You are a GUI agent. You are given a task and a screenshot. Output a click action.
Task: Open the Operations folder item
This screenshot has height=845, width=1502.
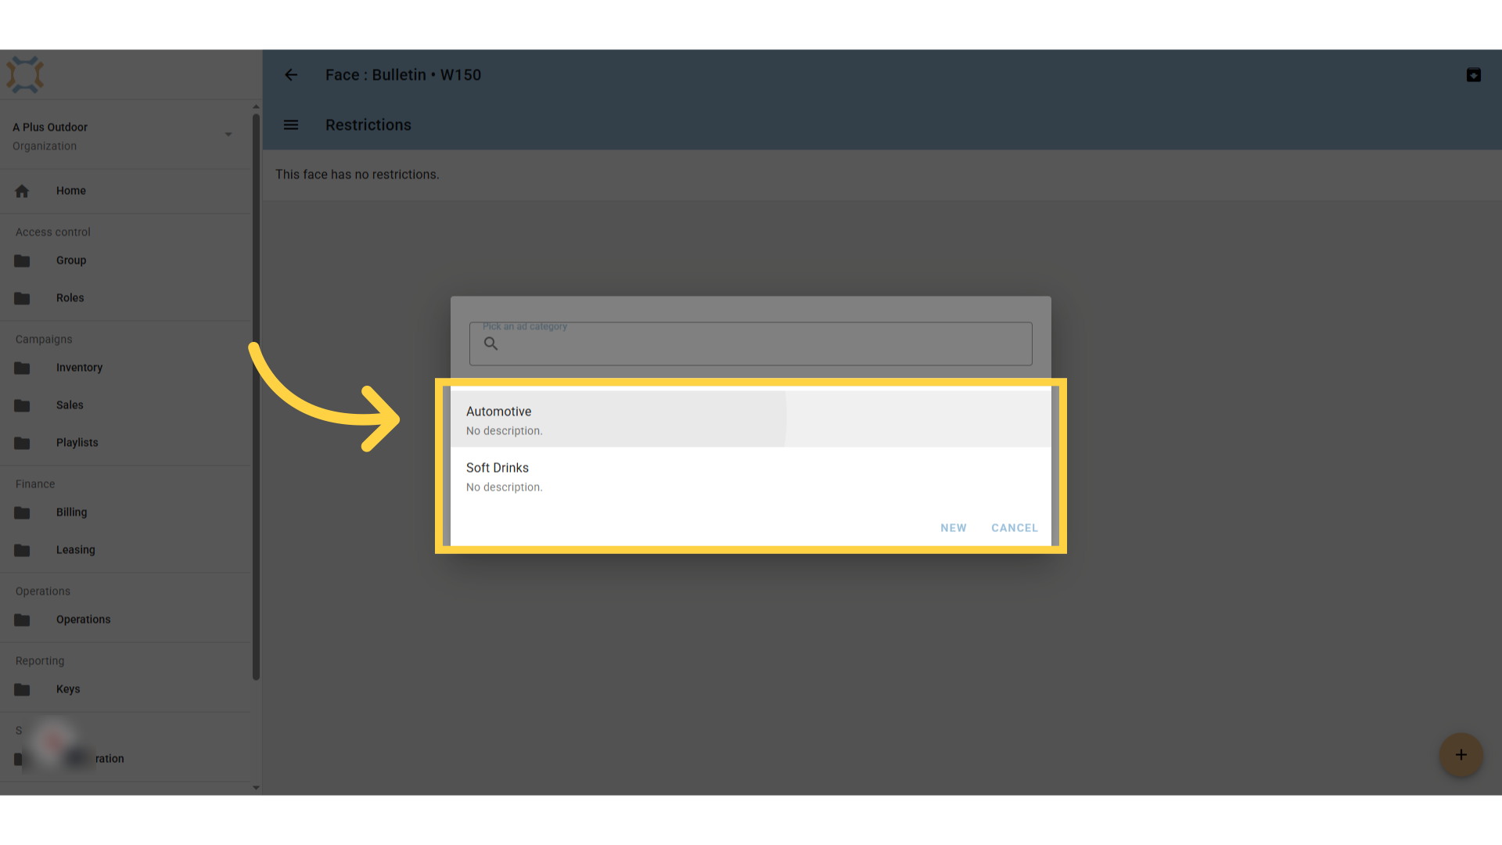click(125, 620)
